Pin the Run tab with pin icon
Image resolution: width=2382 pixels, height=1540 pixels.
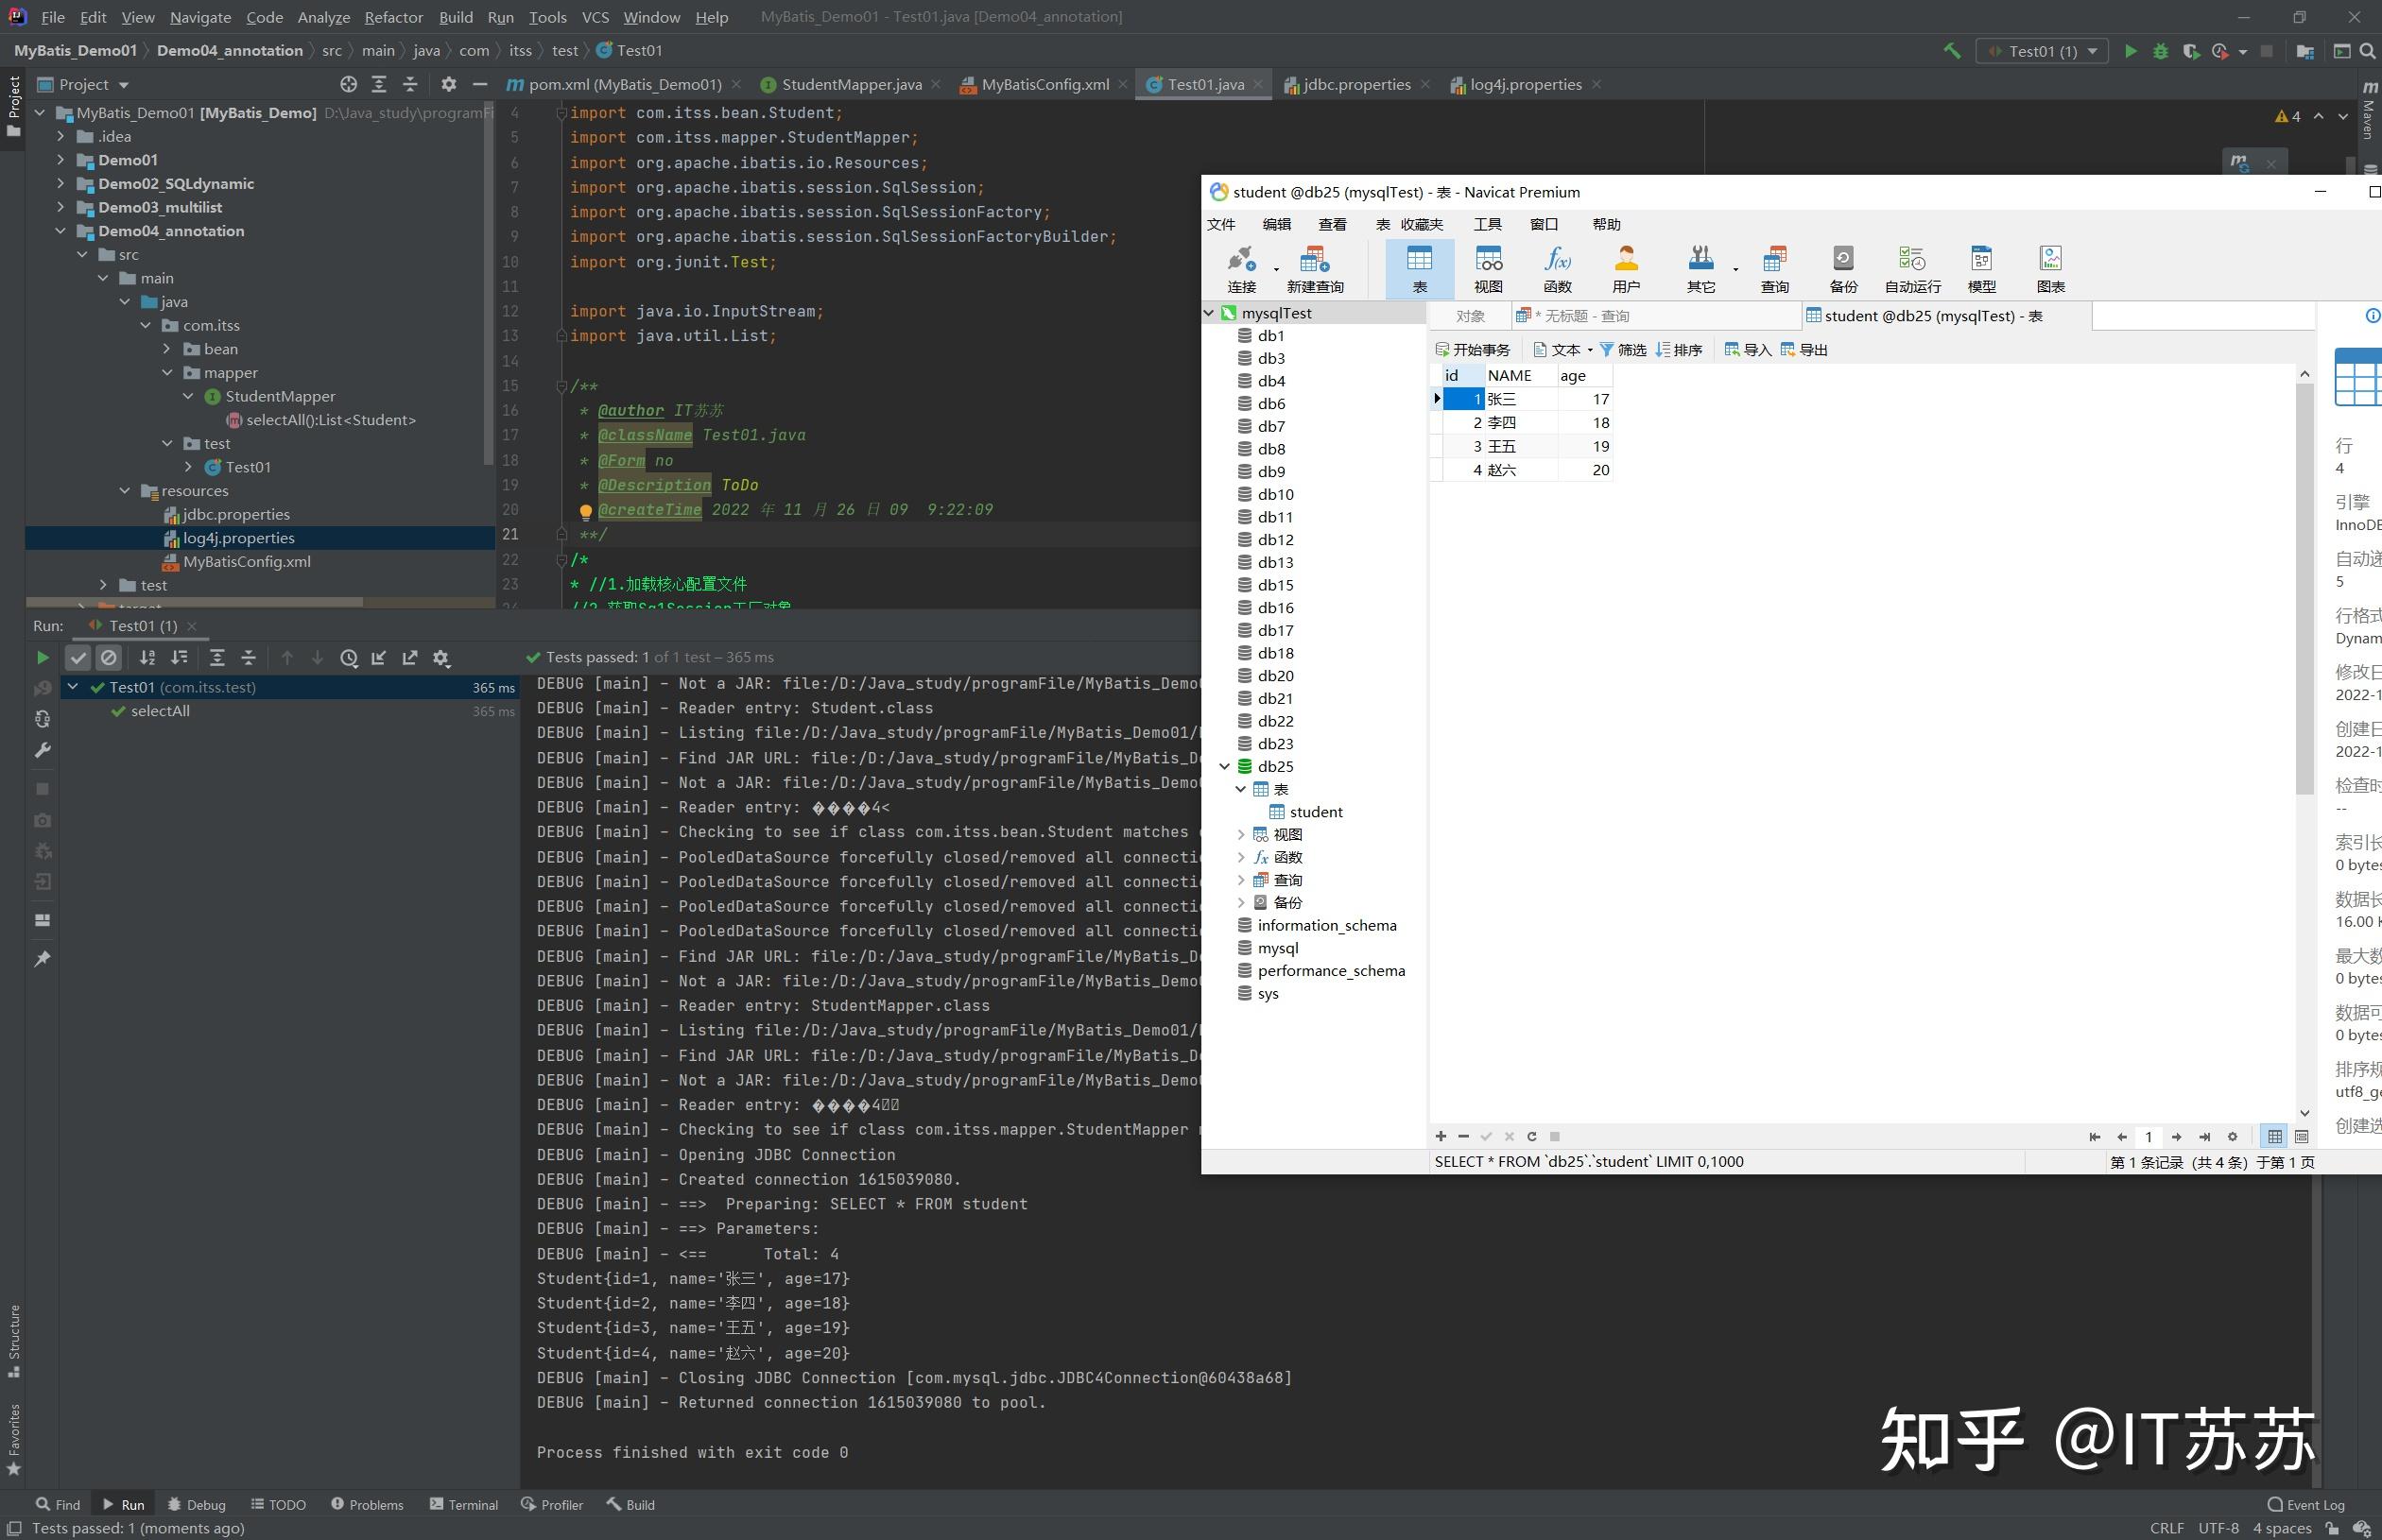(x=42, y=959)
